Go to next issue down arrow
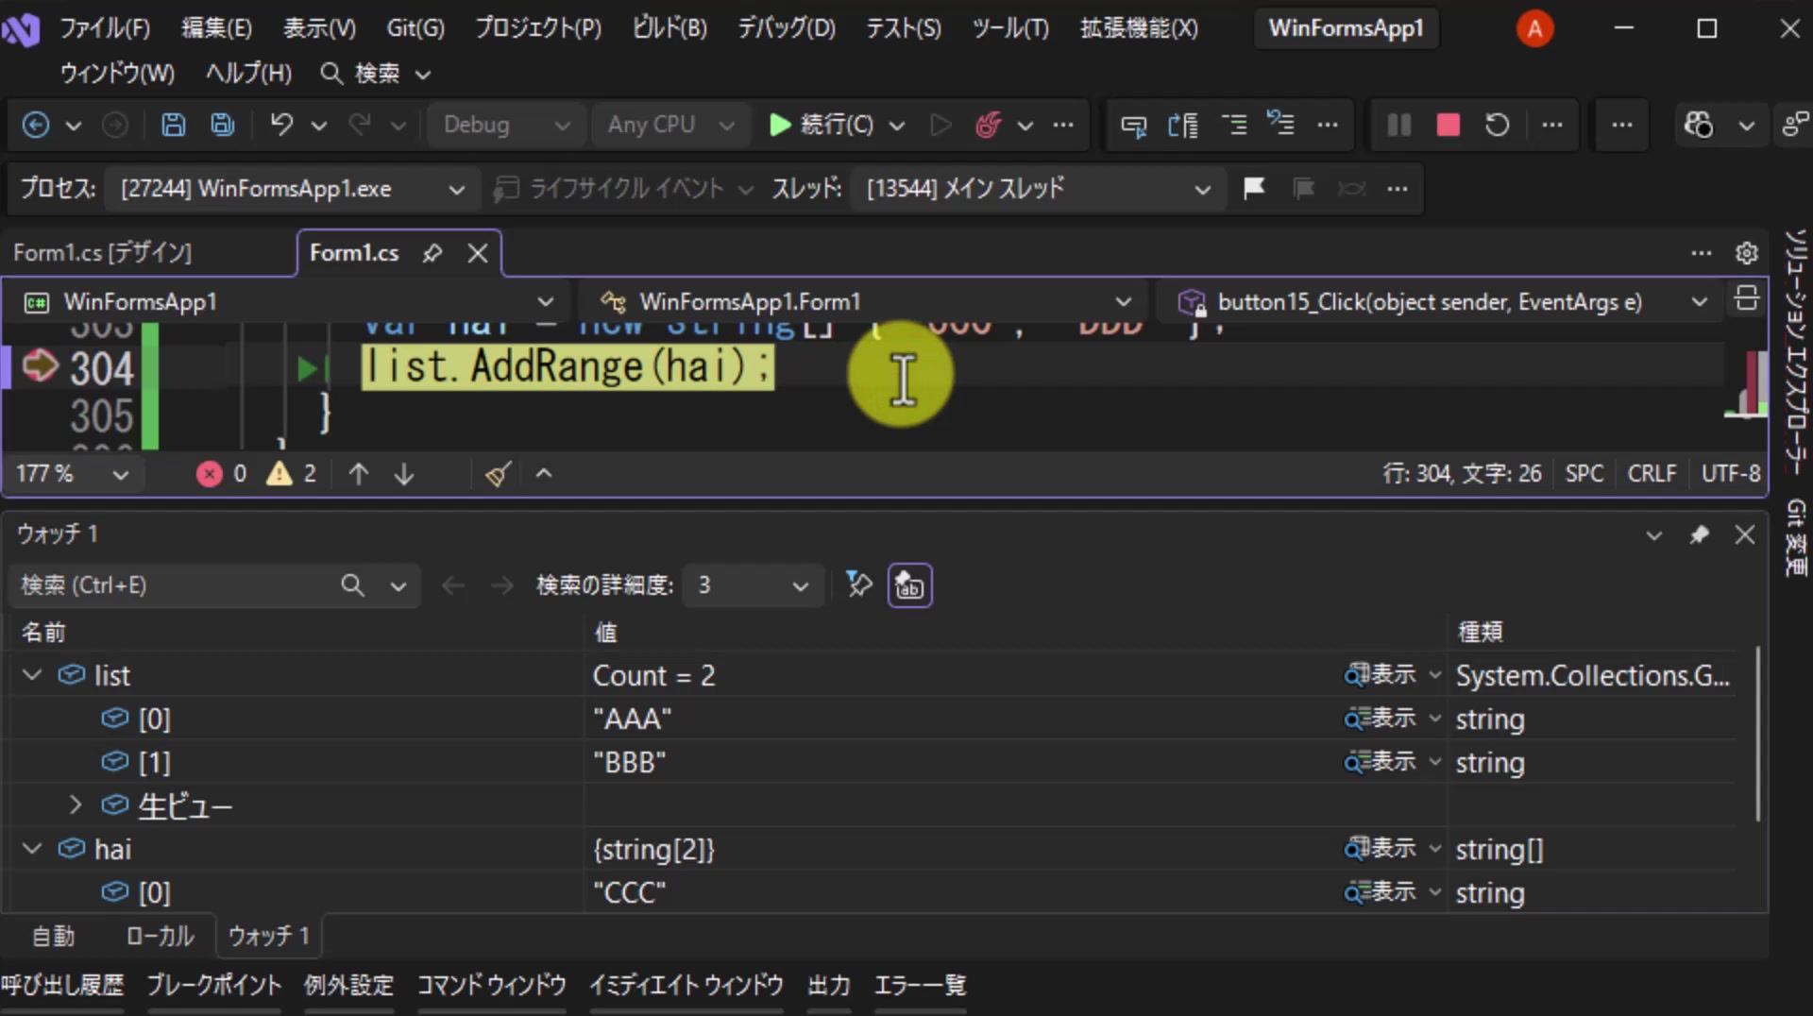1813x1016 pixels. [404, 473]
